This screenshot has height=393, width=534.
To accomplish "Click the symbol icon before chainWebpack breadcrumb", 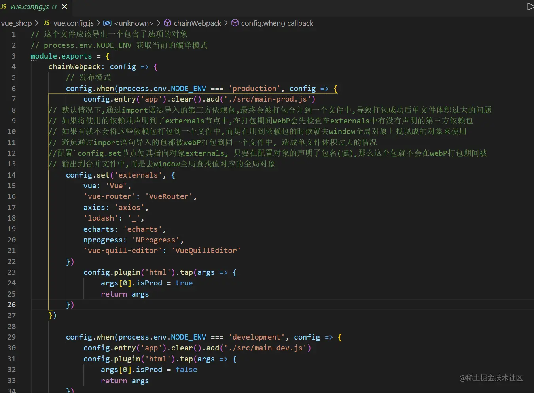I will pyautogui.click(x=167, y=23).
